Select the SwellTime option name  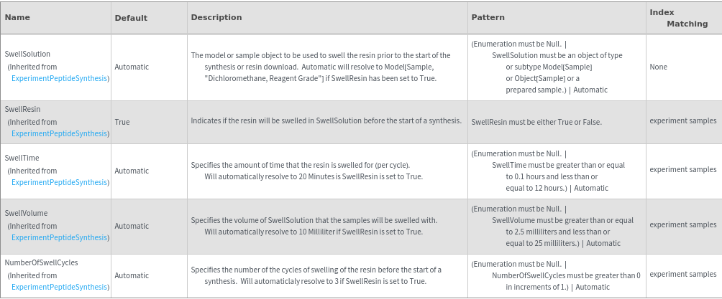click(x=22, y=158)
